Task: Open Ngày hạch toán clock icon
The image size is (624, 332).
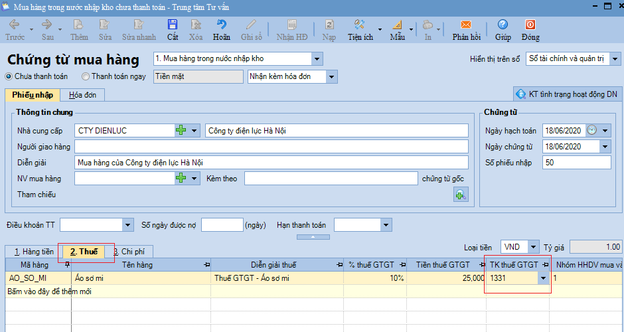Action: pos(592,129)
